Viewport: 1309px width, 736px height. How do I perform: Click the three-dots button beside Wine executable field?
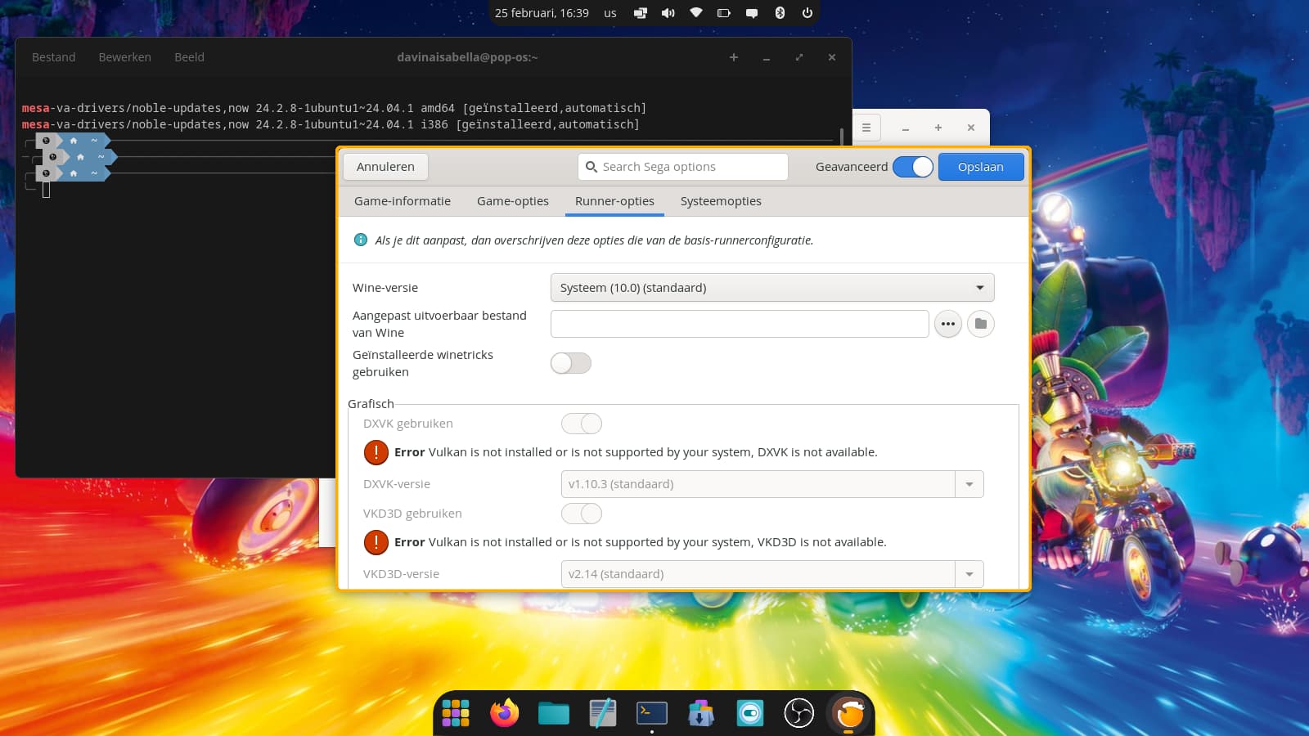tap(948, 324)
